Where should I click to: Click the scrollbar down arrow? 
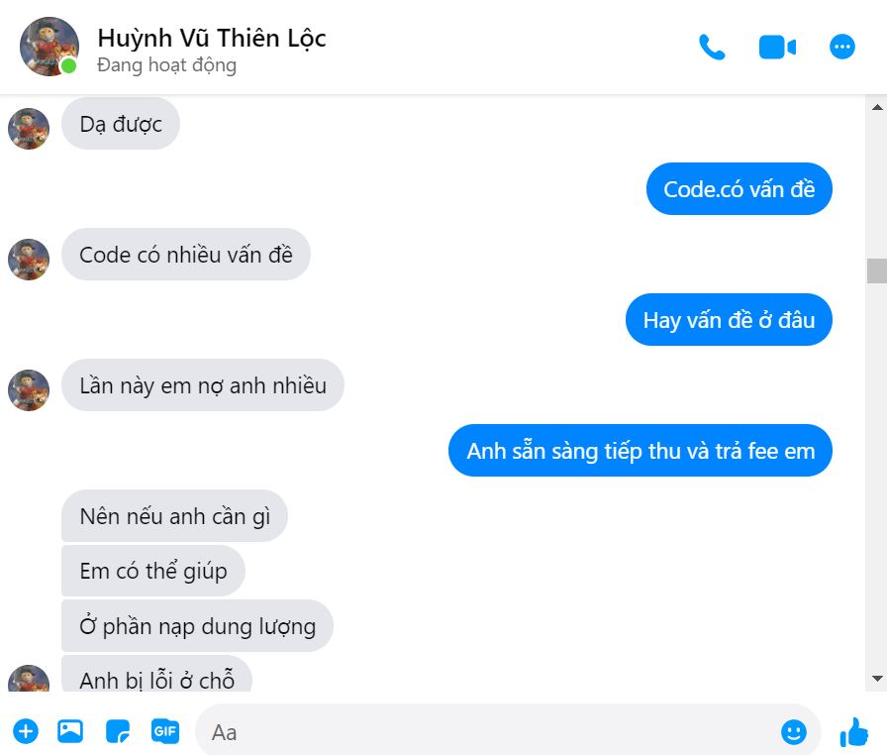[x=877, y=678]
